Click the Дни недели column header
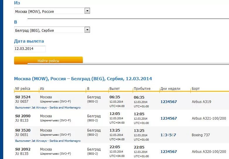Screen dimensions: 229x159 pos(170,89)
